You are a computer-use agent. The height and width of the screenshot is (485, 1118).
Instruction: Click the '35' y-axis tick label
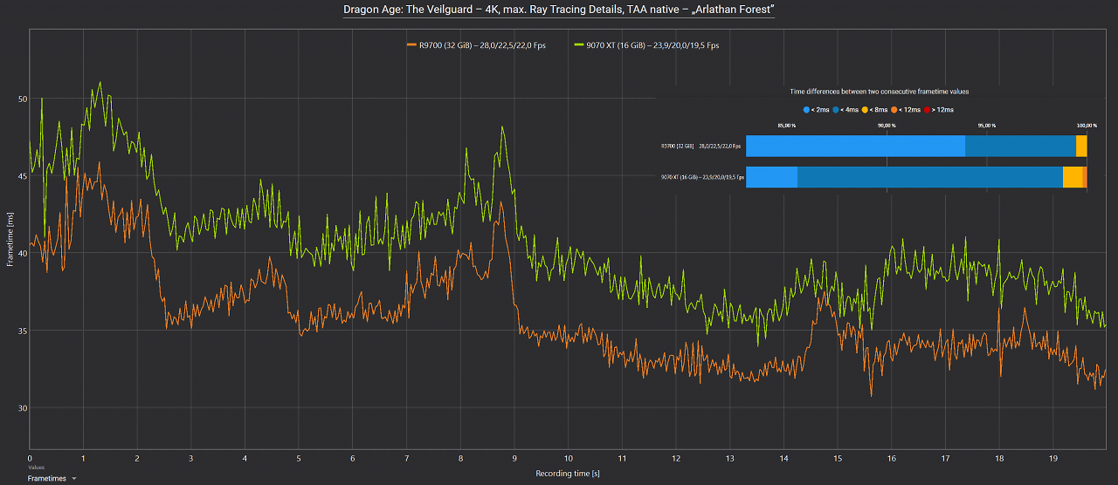pyautogui.click(x=22, y=331)
